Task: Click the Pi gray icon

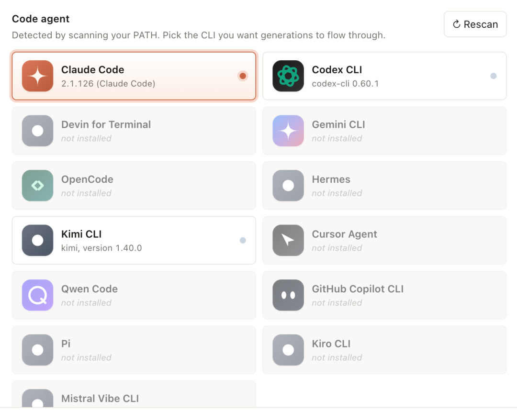Action: pos(38,350)
